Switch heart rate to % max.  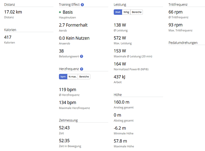click(x=72, y=77)
